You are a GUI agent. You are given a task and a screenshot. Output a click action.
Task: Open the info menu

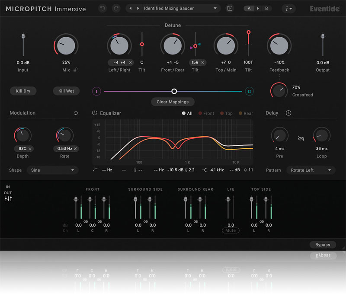[x=289, y=8]
